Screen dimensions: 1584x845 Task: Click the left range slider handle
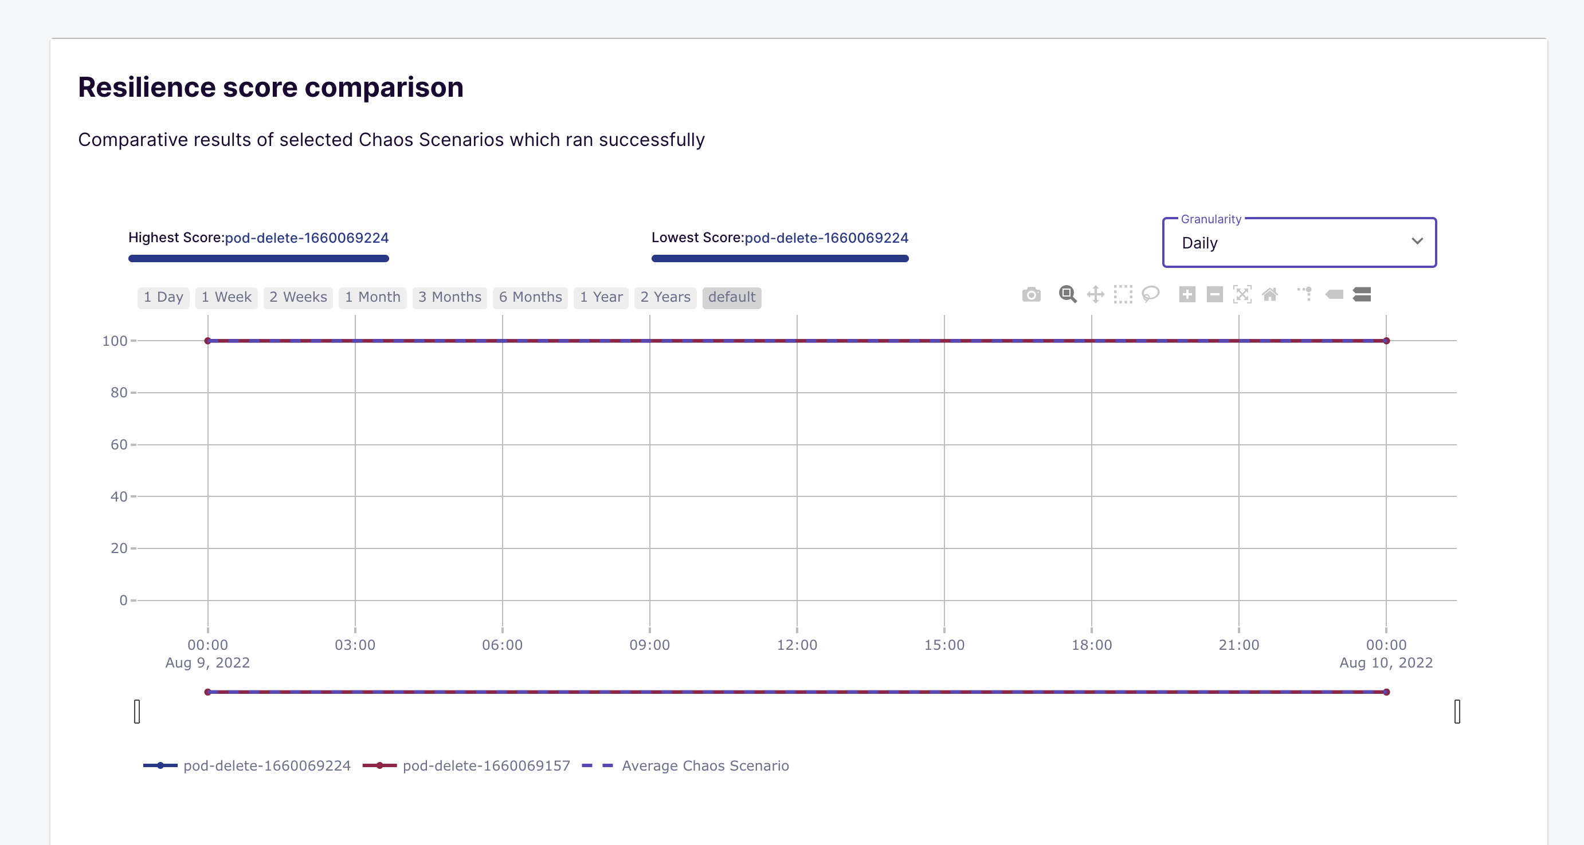pos(137,712)
